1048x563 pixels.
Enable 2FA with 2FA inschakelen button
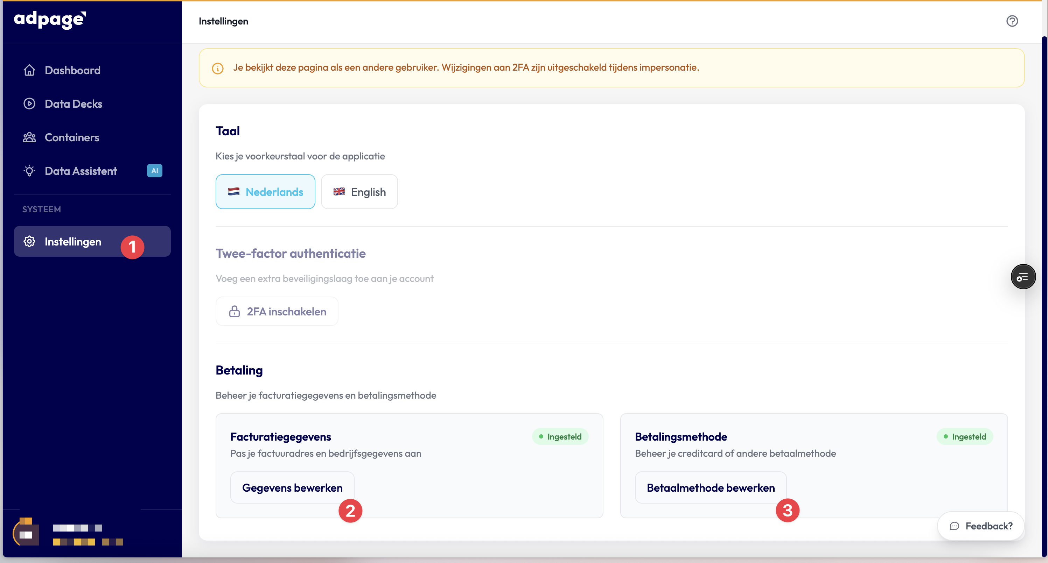coord(277,311)
